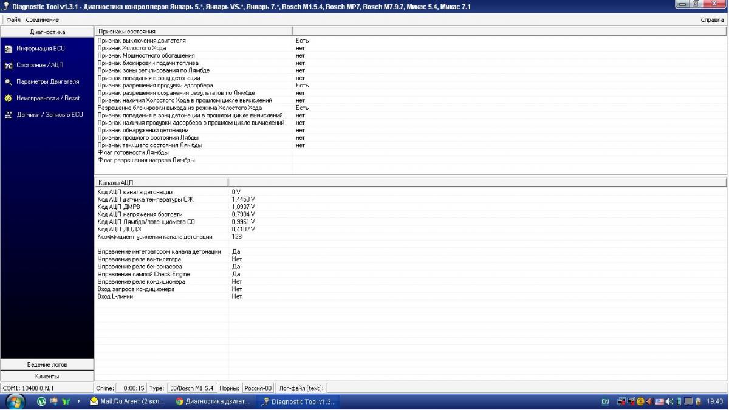The height and width of the screenshot is (410, 729).
Task: Select row Признак текущего состояния Лямбды
Action: (411, 145)
